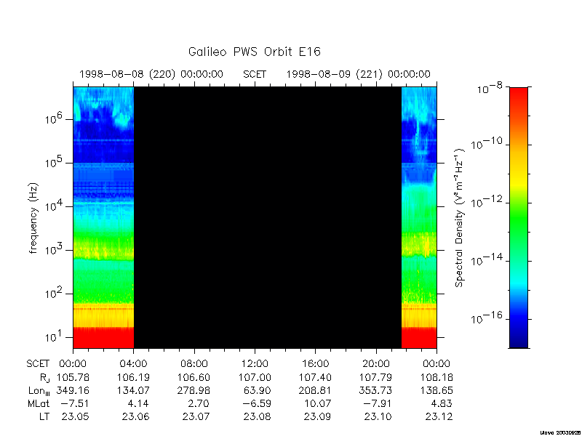The width and height of the screenshot is (582, 436).
Task: Click the black data-gap region of the spectrogram
Action: [268, 217]
